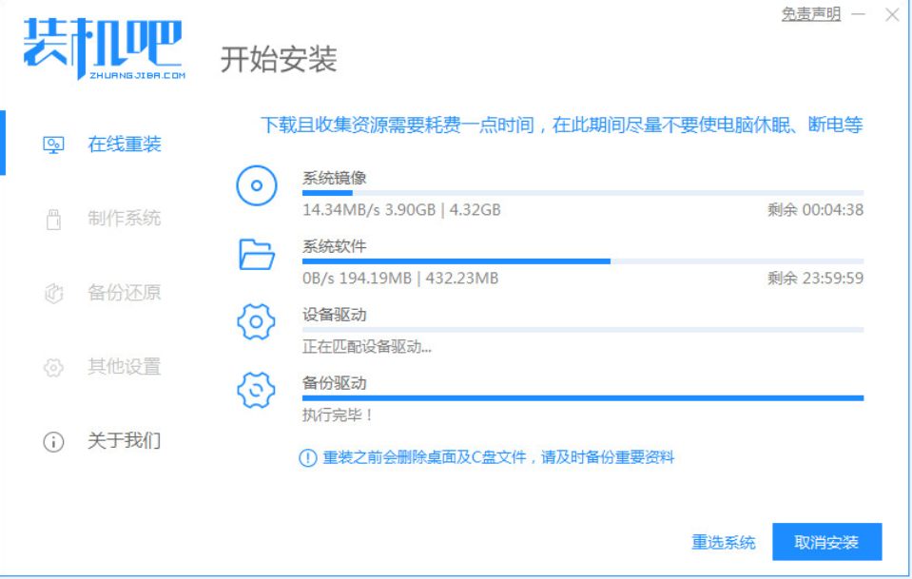Click the 系统软件 folder icon

pos(257,254)
